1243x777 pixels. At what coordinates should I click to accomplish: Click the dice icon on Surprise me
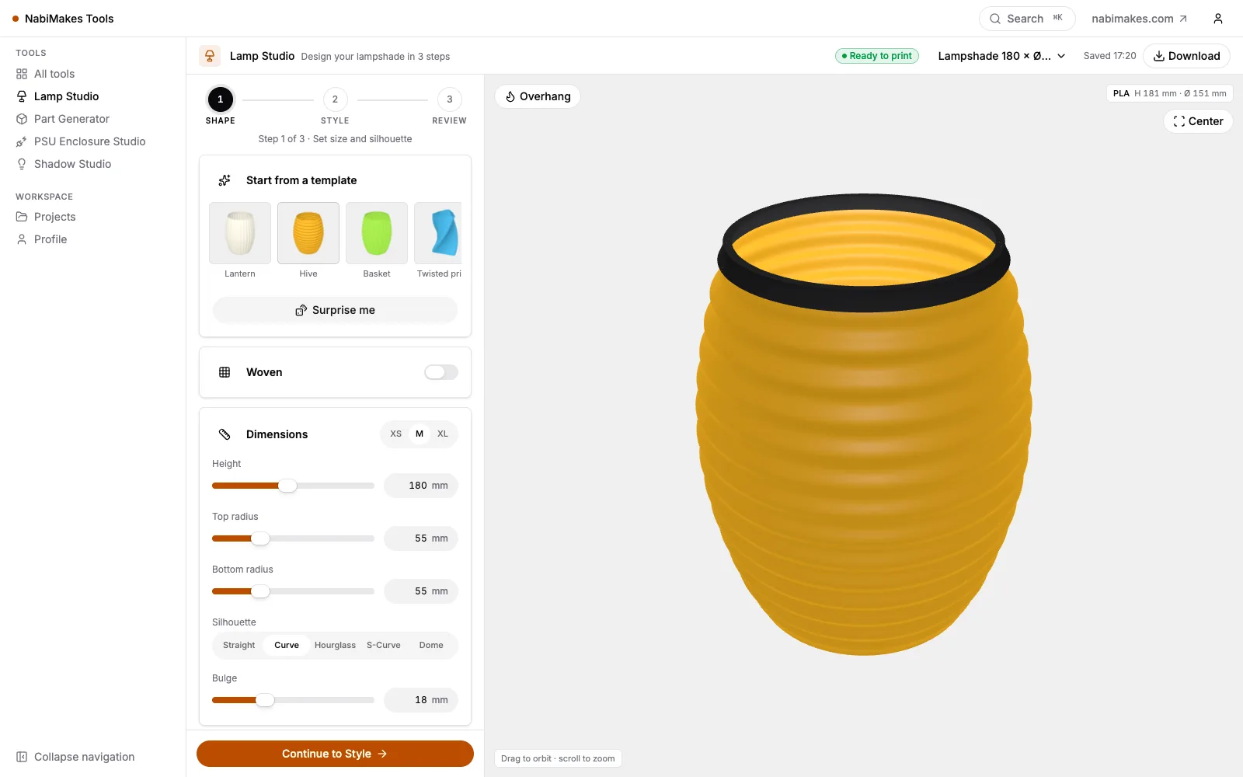point(301,310)
